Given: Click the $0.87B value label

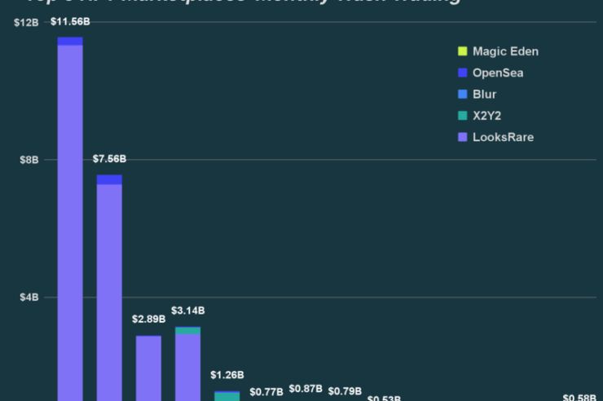Looking at the screenshot, I should point(306,389).
